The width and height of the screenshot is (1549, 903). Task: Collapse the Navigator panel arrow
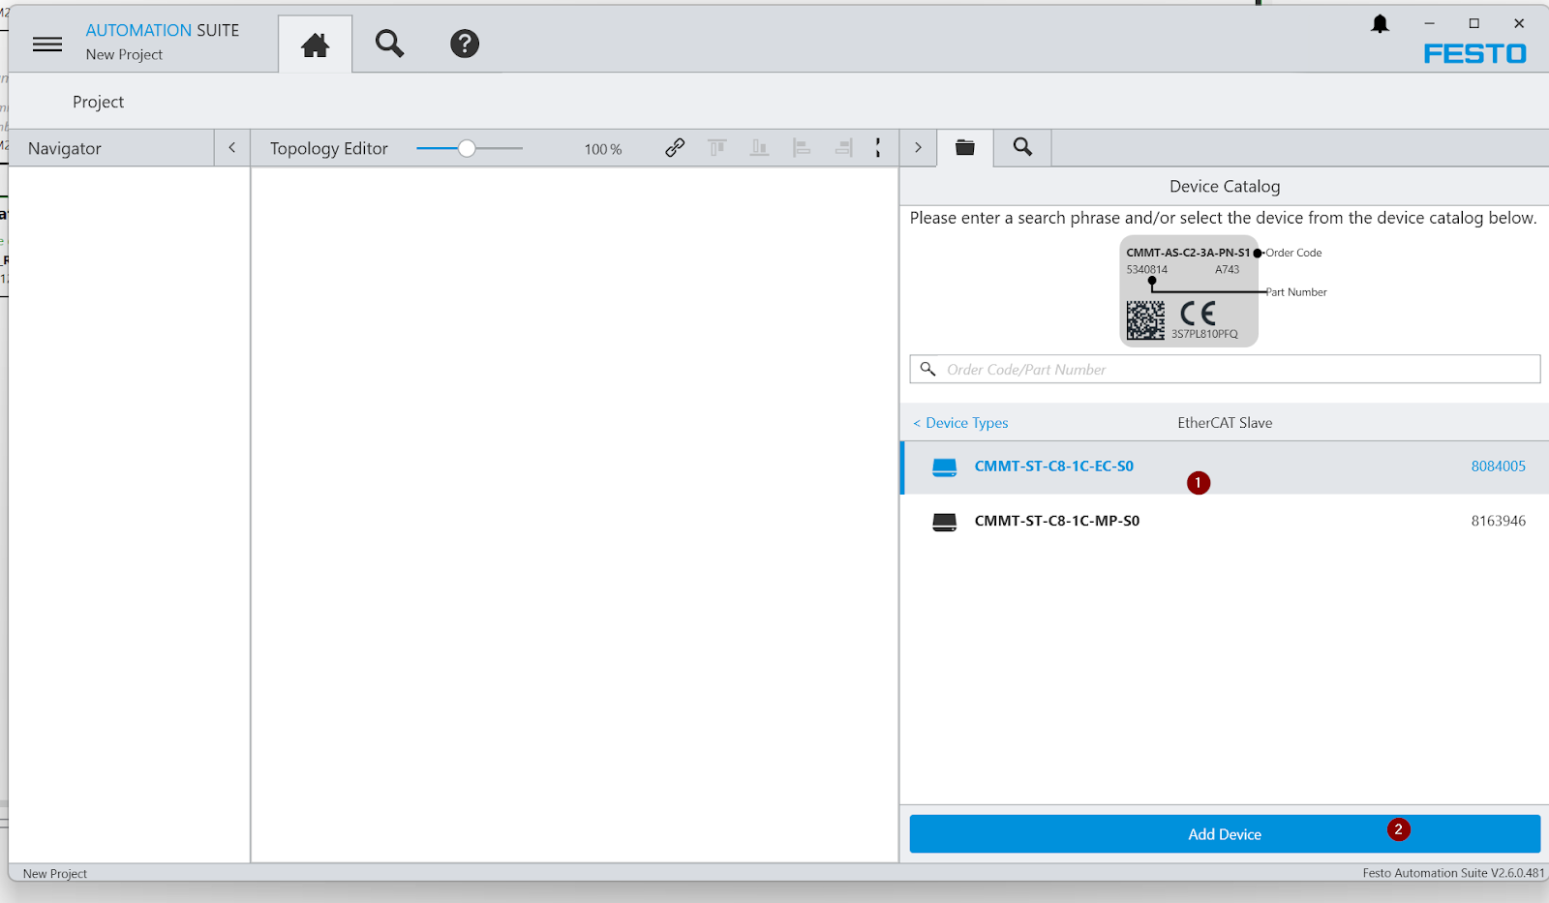[231, 148]
